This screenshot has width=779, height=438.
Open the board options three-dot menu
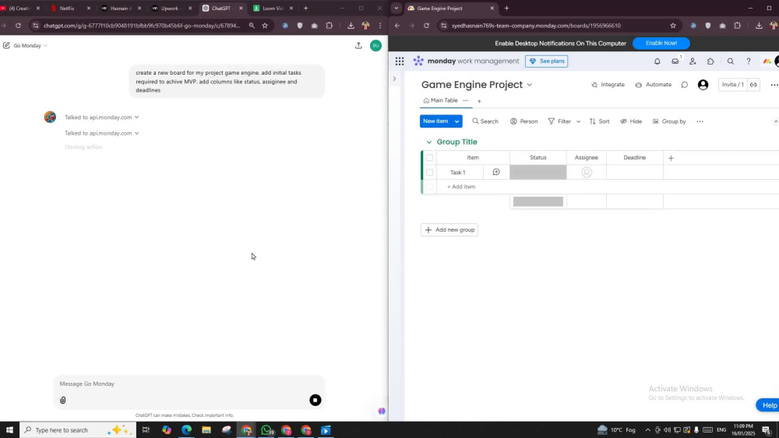[x=774, y=85]
